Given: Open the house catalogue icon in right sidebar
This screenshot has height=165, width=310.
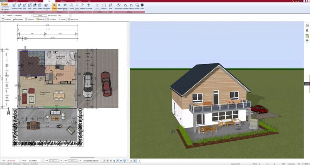Looking at the screenshot, I should (307, 25).
